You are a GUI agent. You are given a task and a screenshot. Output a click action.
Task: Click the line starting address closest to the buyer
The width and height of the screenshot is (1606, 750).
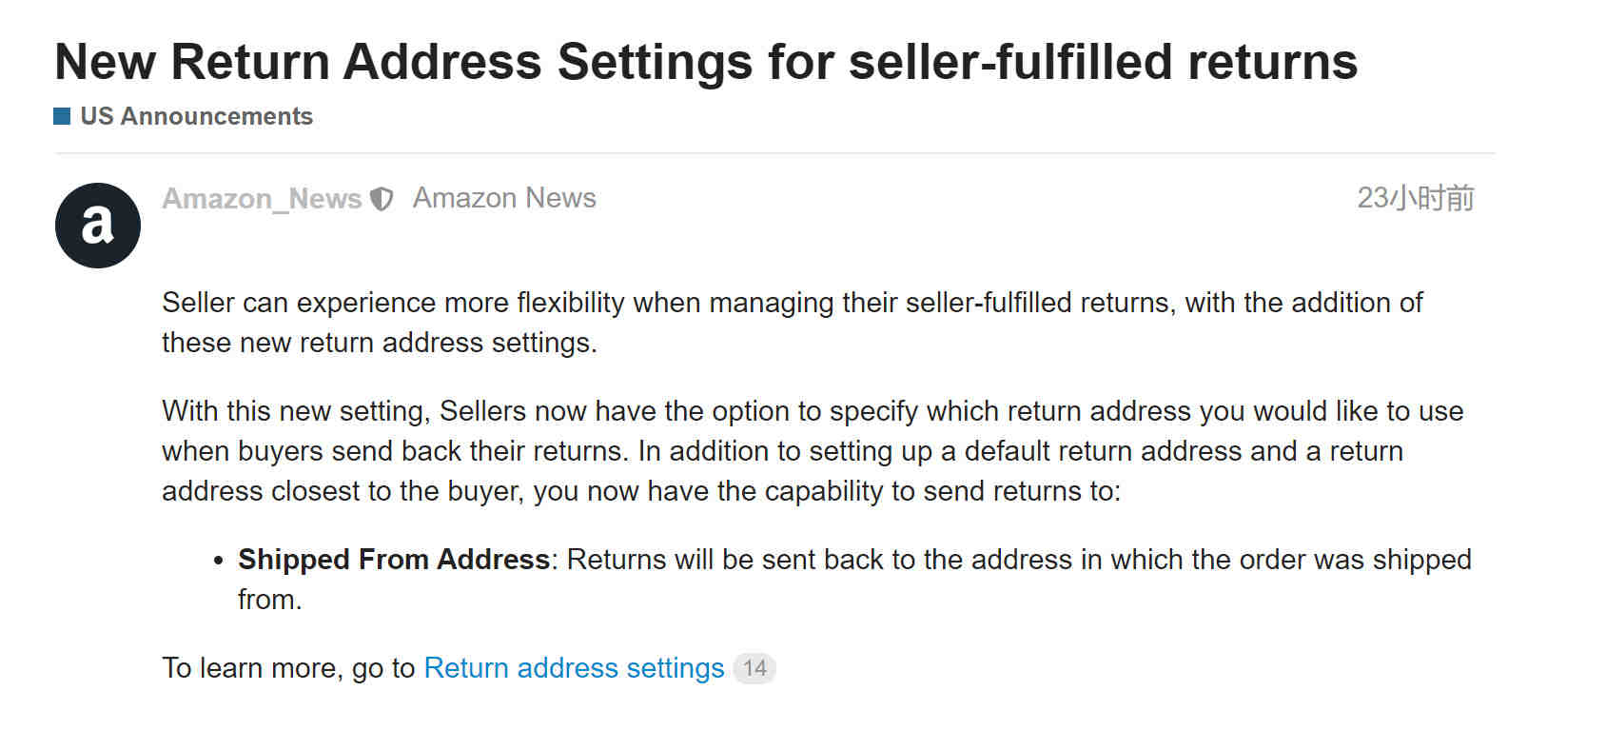click(x=641, y=491)
